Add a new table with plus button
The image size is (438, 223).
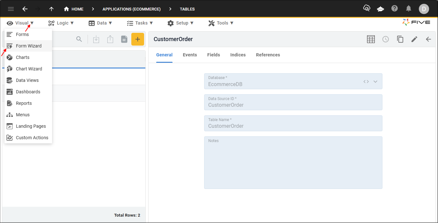pos(138,39)
